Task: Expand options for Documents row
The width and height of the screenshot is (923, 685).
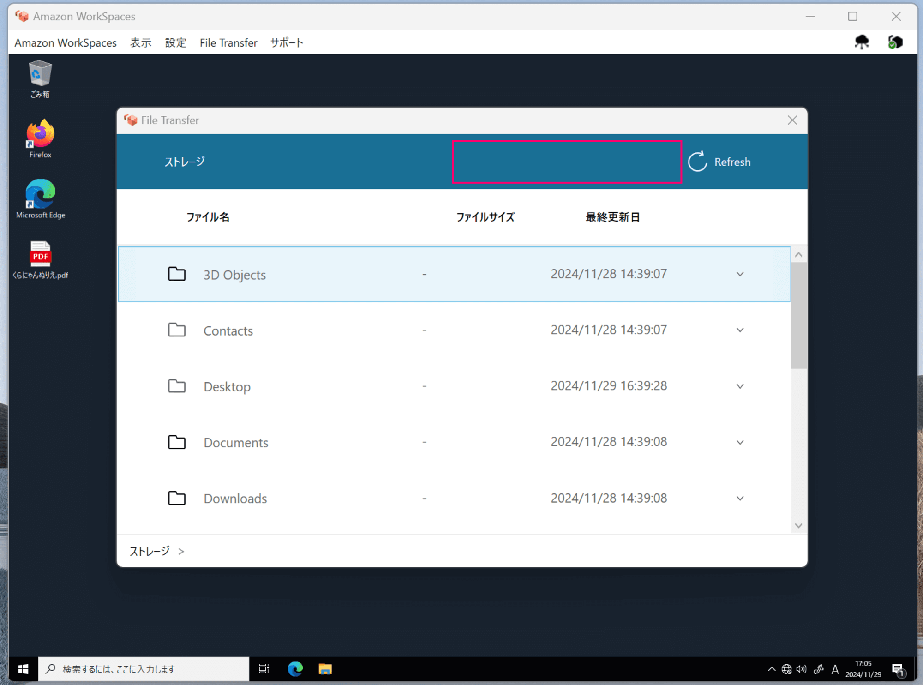Action: click(740, 442)
